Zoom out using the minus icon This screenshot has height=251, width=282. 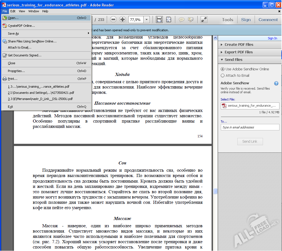(x=113, y=20)
